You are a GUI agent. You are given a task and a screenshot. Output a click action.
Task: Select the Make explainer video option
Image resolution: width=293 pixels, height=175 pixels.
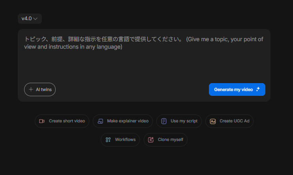click(122, 121)
